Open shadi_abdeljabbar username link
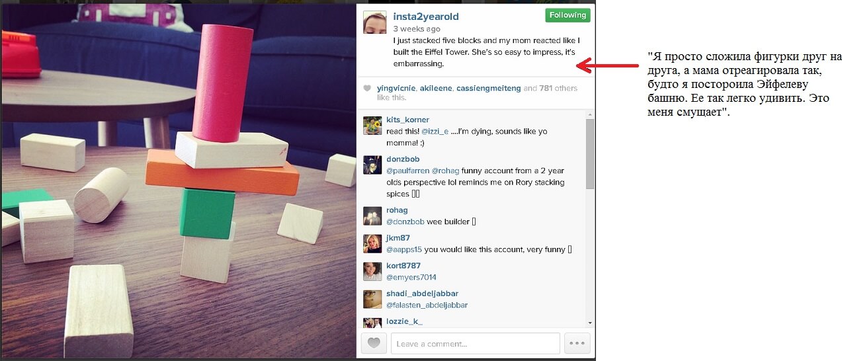This screenshot has height=361, width=842. pos(422,294)
